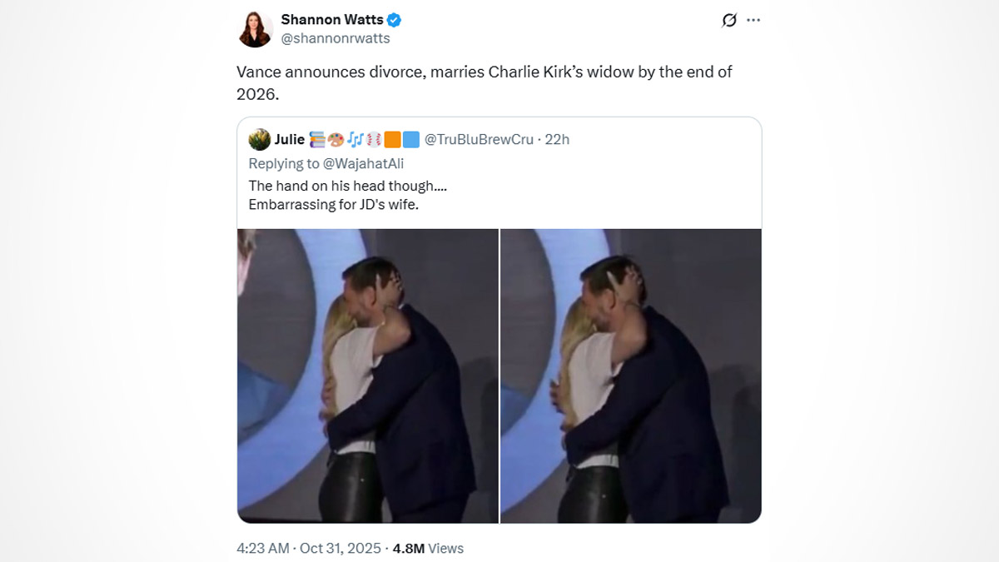
Task: Click the Julie display name
Action: (290, 139)
